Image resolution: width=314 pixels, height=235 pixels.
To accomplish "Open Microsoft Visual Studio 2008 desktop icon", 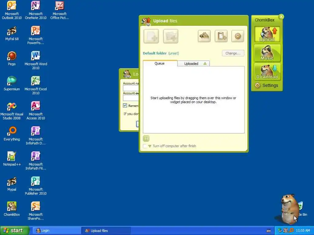I will coord(12,110).
